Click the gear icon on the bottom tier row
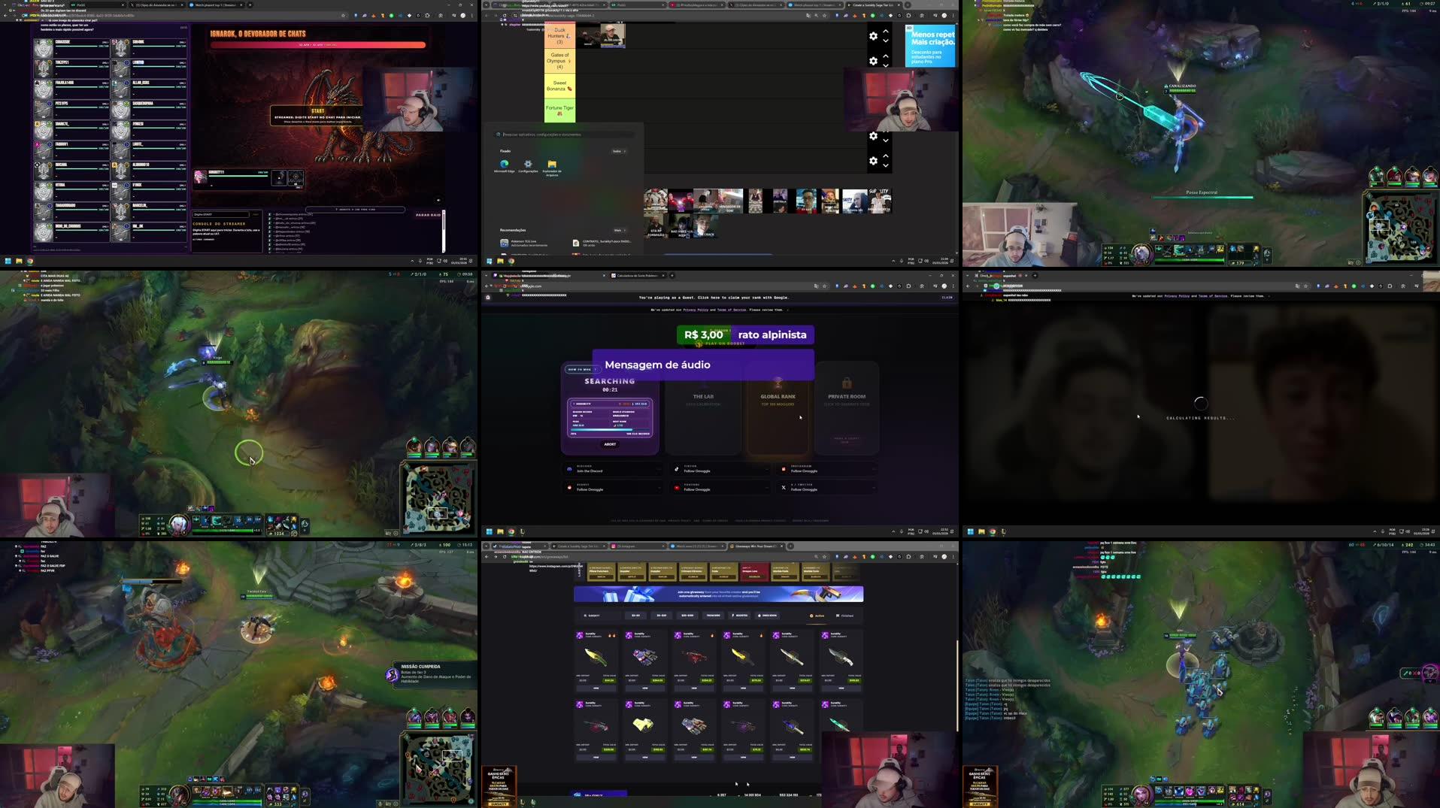Viewport: 1440px width, 808px height. click(873, 161)
